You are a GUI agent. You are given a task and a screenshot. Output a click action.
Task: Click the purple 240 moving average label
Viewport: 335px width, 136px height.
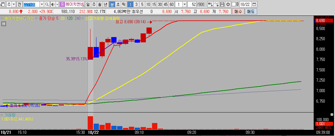coord(78,18)
